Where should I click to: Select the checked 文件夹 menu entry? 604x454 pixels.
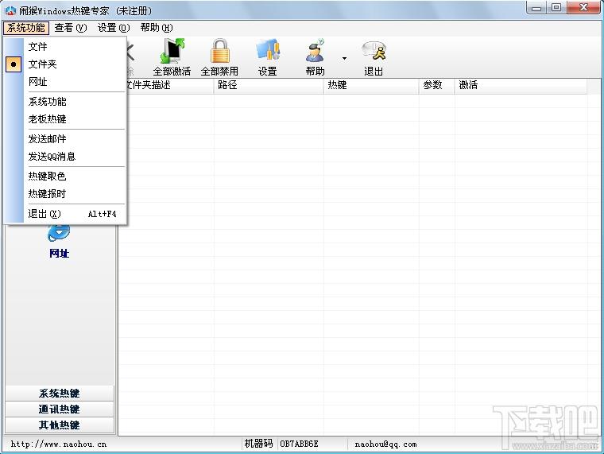coord(75,64)
